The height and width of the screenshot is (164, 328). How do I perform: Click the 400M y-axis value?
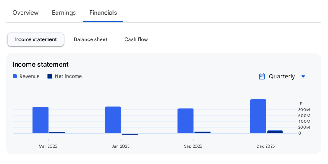[x=304, y=122]
